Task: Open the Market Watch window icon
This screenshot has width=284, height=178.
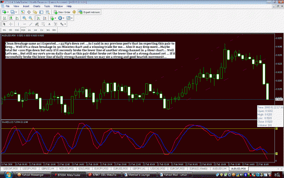Action: [22, 12]
